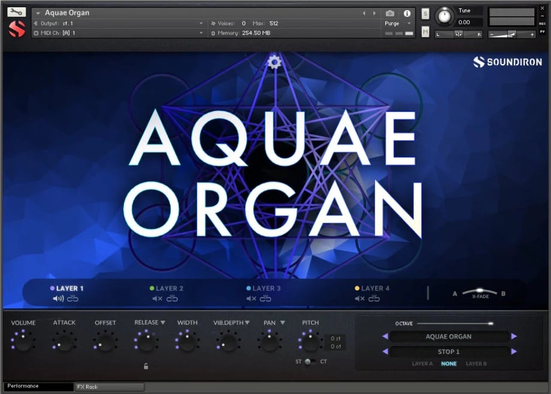The height and width of the screenshot is (394, 551).
Task: Unmute Layer 2 speaker icon
Action: [157, 299]
